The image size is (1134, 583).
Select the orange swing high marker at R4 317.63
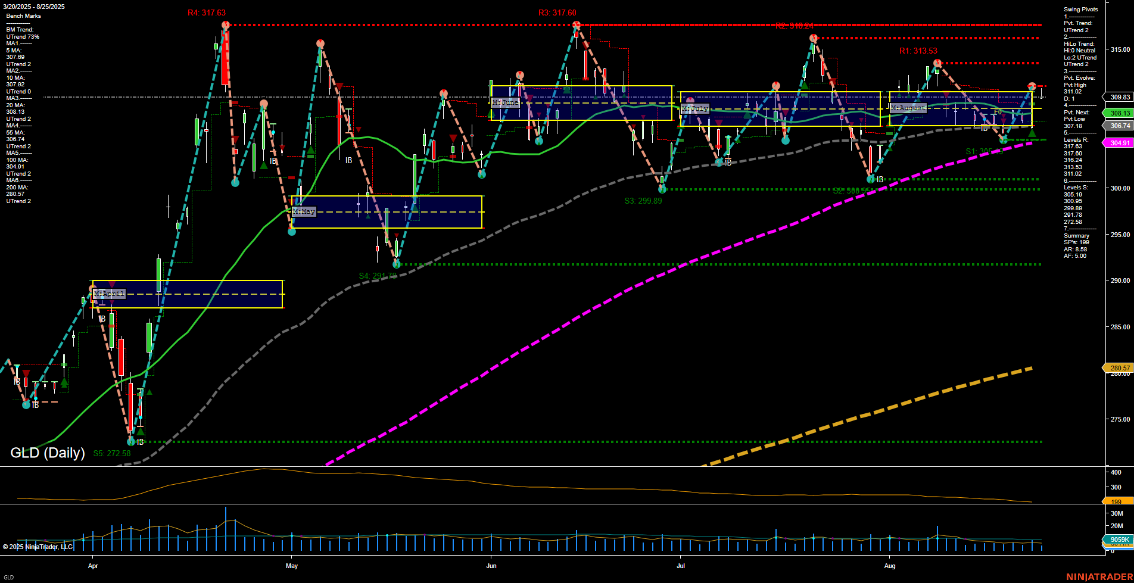click(x=225, y=25)
